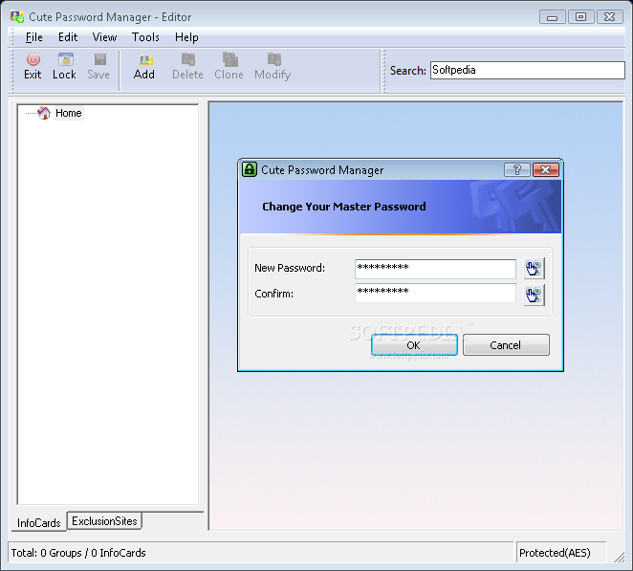Select the Home tree node
The height and width of the screenshot is (571, 633).
coord(69,113)
